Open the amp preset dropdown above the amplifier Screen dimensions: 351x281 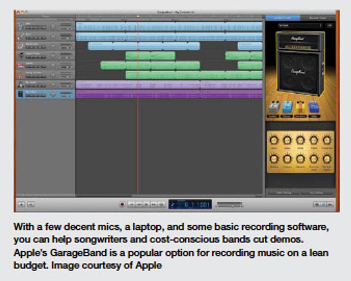(300, 25)
